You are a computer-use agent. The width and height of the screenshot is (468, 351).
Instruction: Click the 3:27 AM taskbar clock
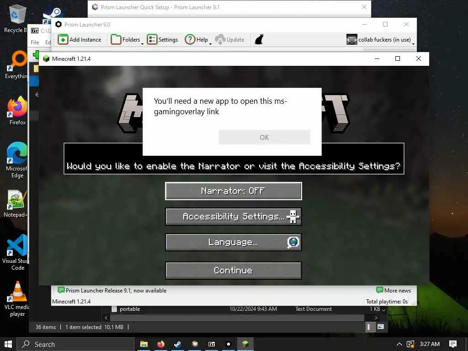(430, 344)
